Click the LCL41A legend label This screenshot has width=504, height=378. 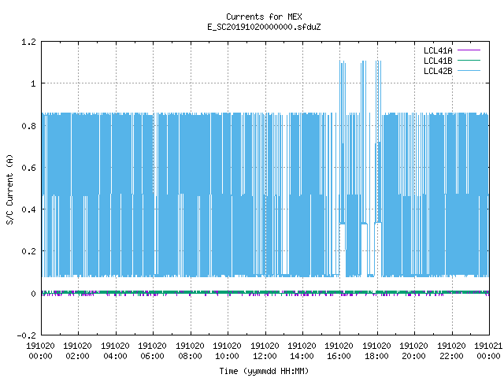pos(438,50)
